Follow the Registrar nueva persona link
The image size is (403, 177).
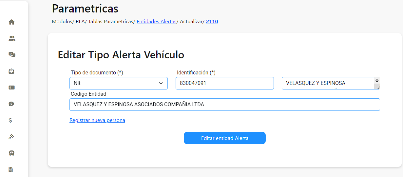[x=97, y=120]
